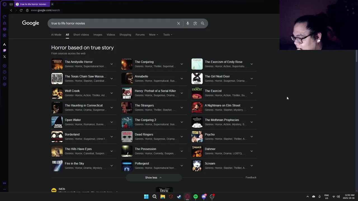Open sidebar Settings gear icon
The width and height of the screenshot is (358, 201).
point(4,84)
